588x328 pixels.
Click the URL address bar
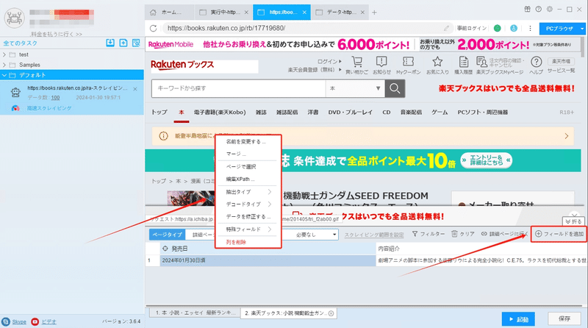tap(306, 28)
